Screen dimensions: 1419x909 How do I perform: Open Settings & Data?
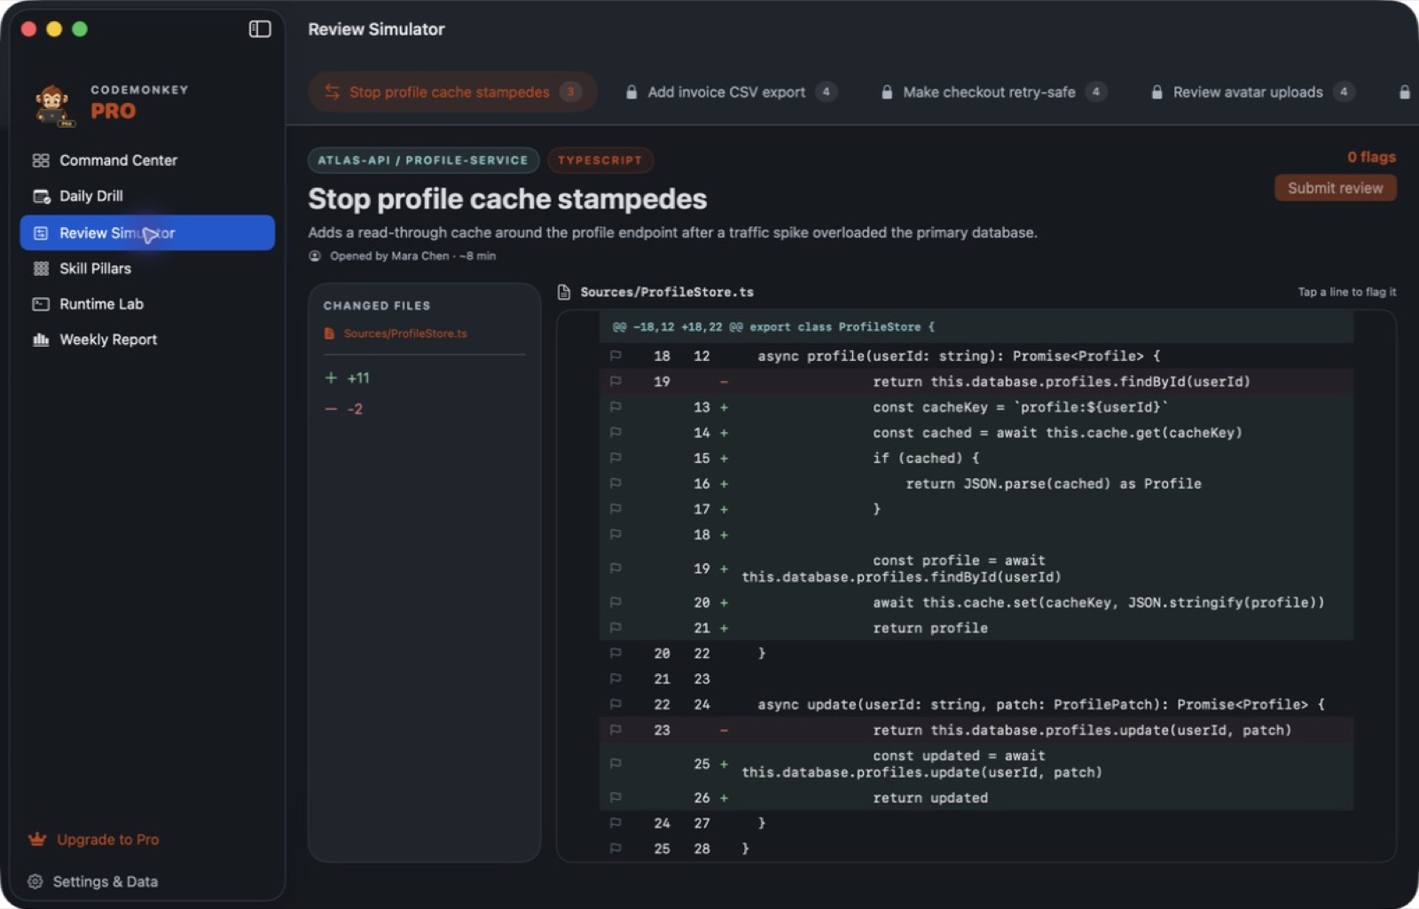[105, 882]
